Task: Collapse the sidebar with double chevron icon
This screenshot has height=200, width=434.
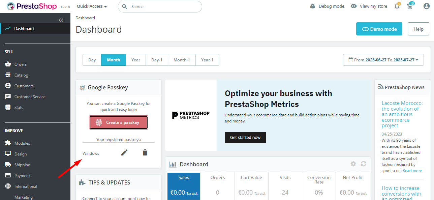Action: coord(61,20)
